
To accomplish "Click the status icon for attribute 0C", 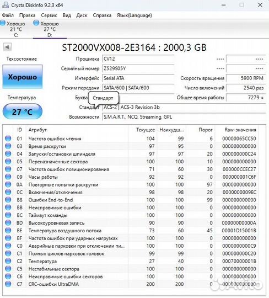I will 8,192.
